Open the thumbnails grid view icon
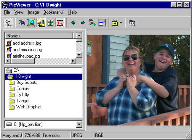This screenshot has width=192, height=140. tap(50, 23)
